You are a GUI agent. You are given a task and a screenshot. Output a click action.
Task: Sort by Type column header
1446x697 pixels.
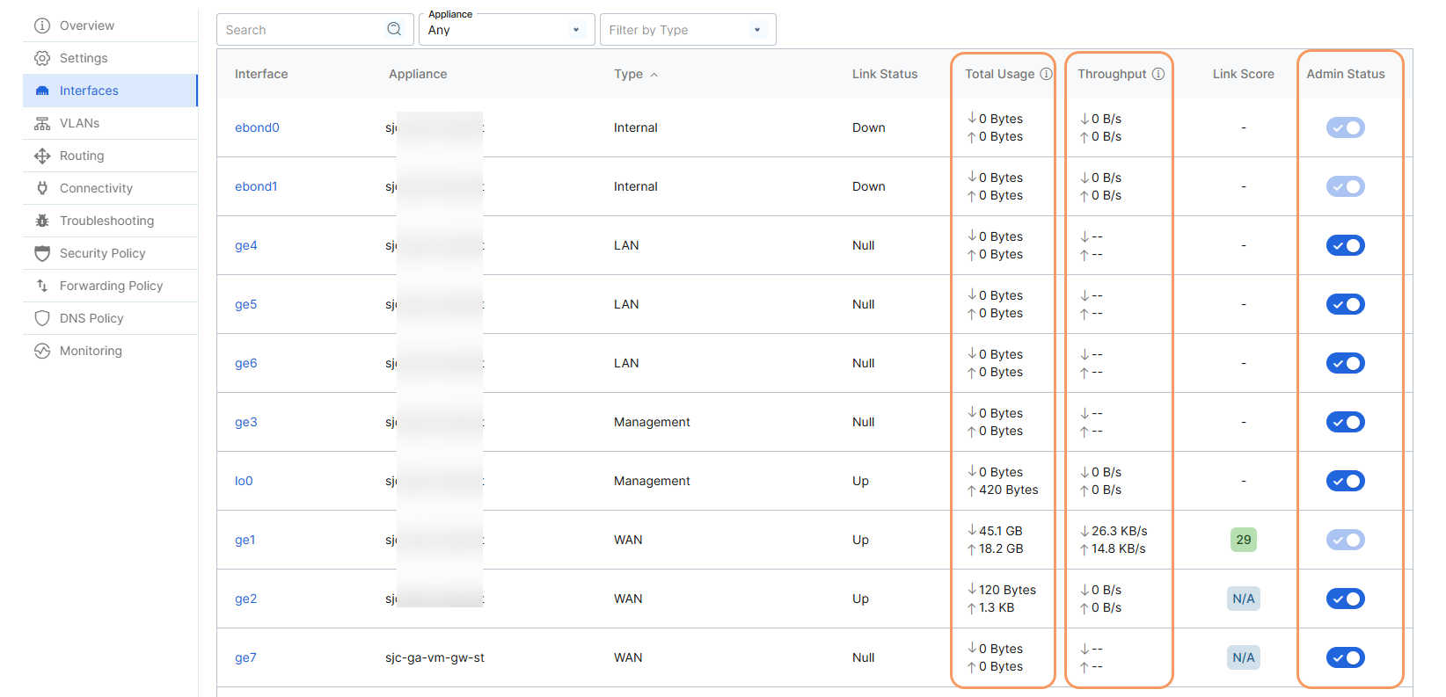pos(636,74)
